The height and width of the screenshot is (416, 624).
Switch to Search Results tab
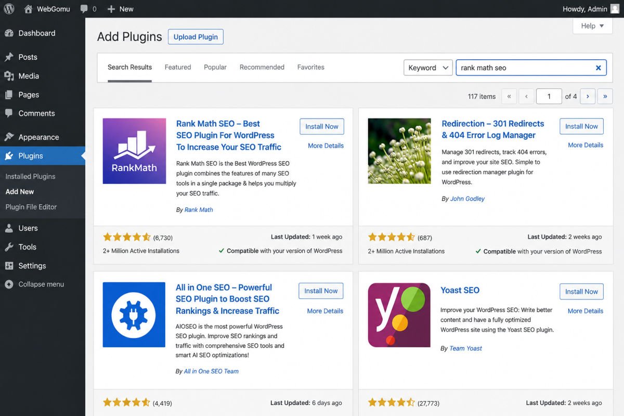point(129,67)
